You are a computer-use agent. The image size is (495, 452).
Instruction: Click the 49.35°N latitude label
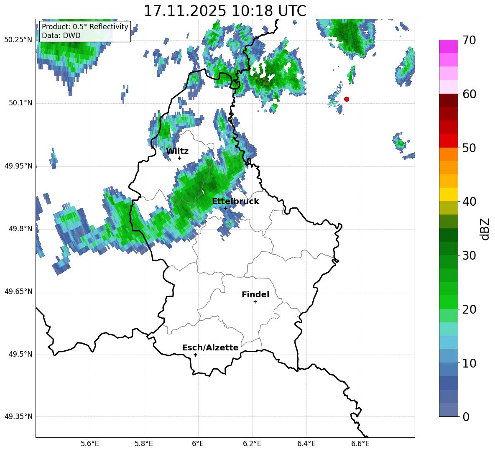(18, 417)
